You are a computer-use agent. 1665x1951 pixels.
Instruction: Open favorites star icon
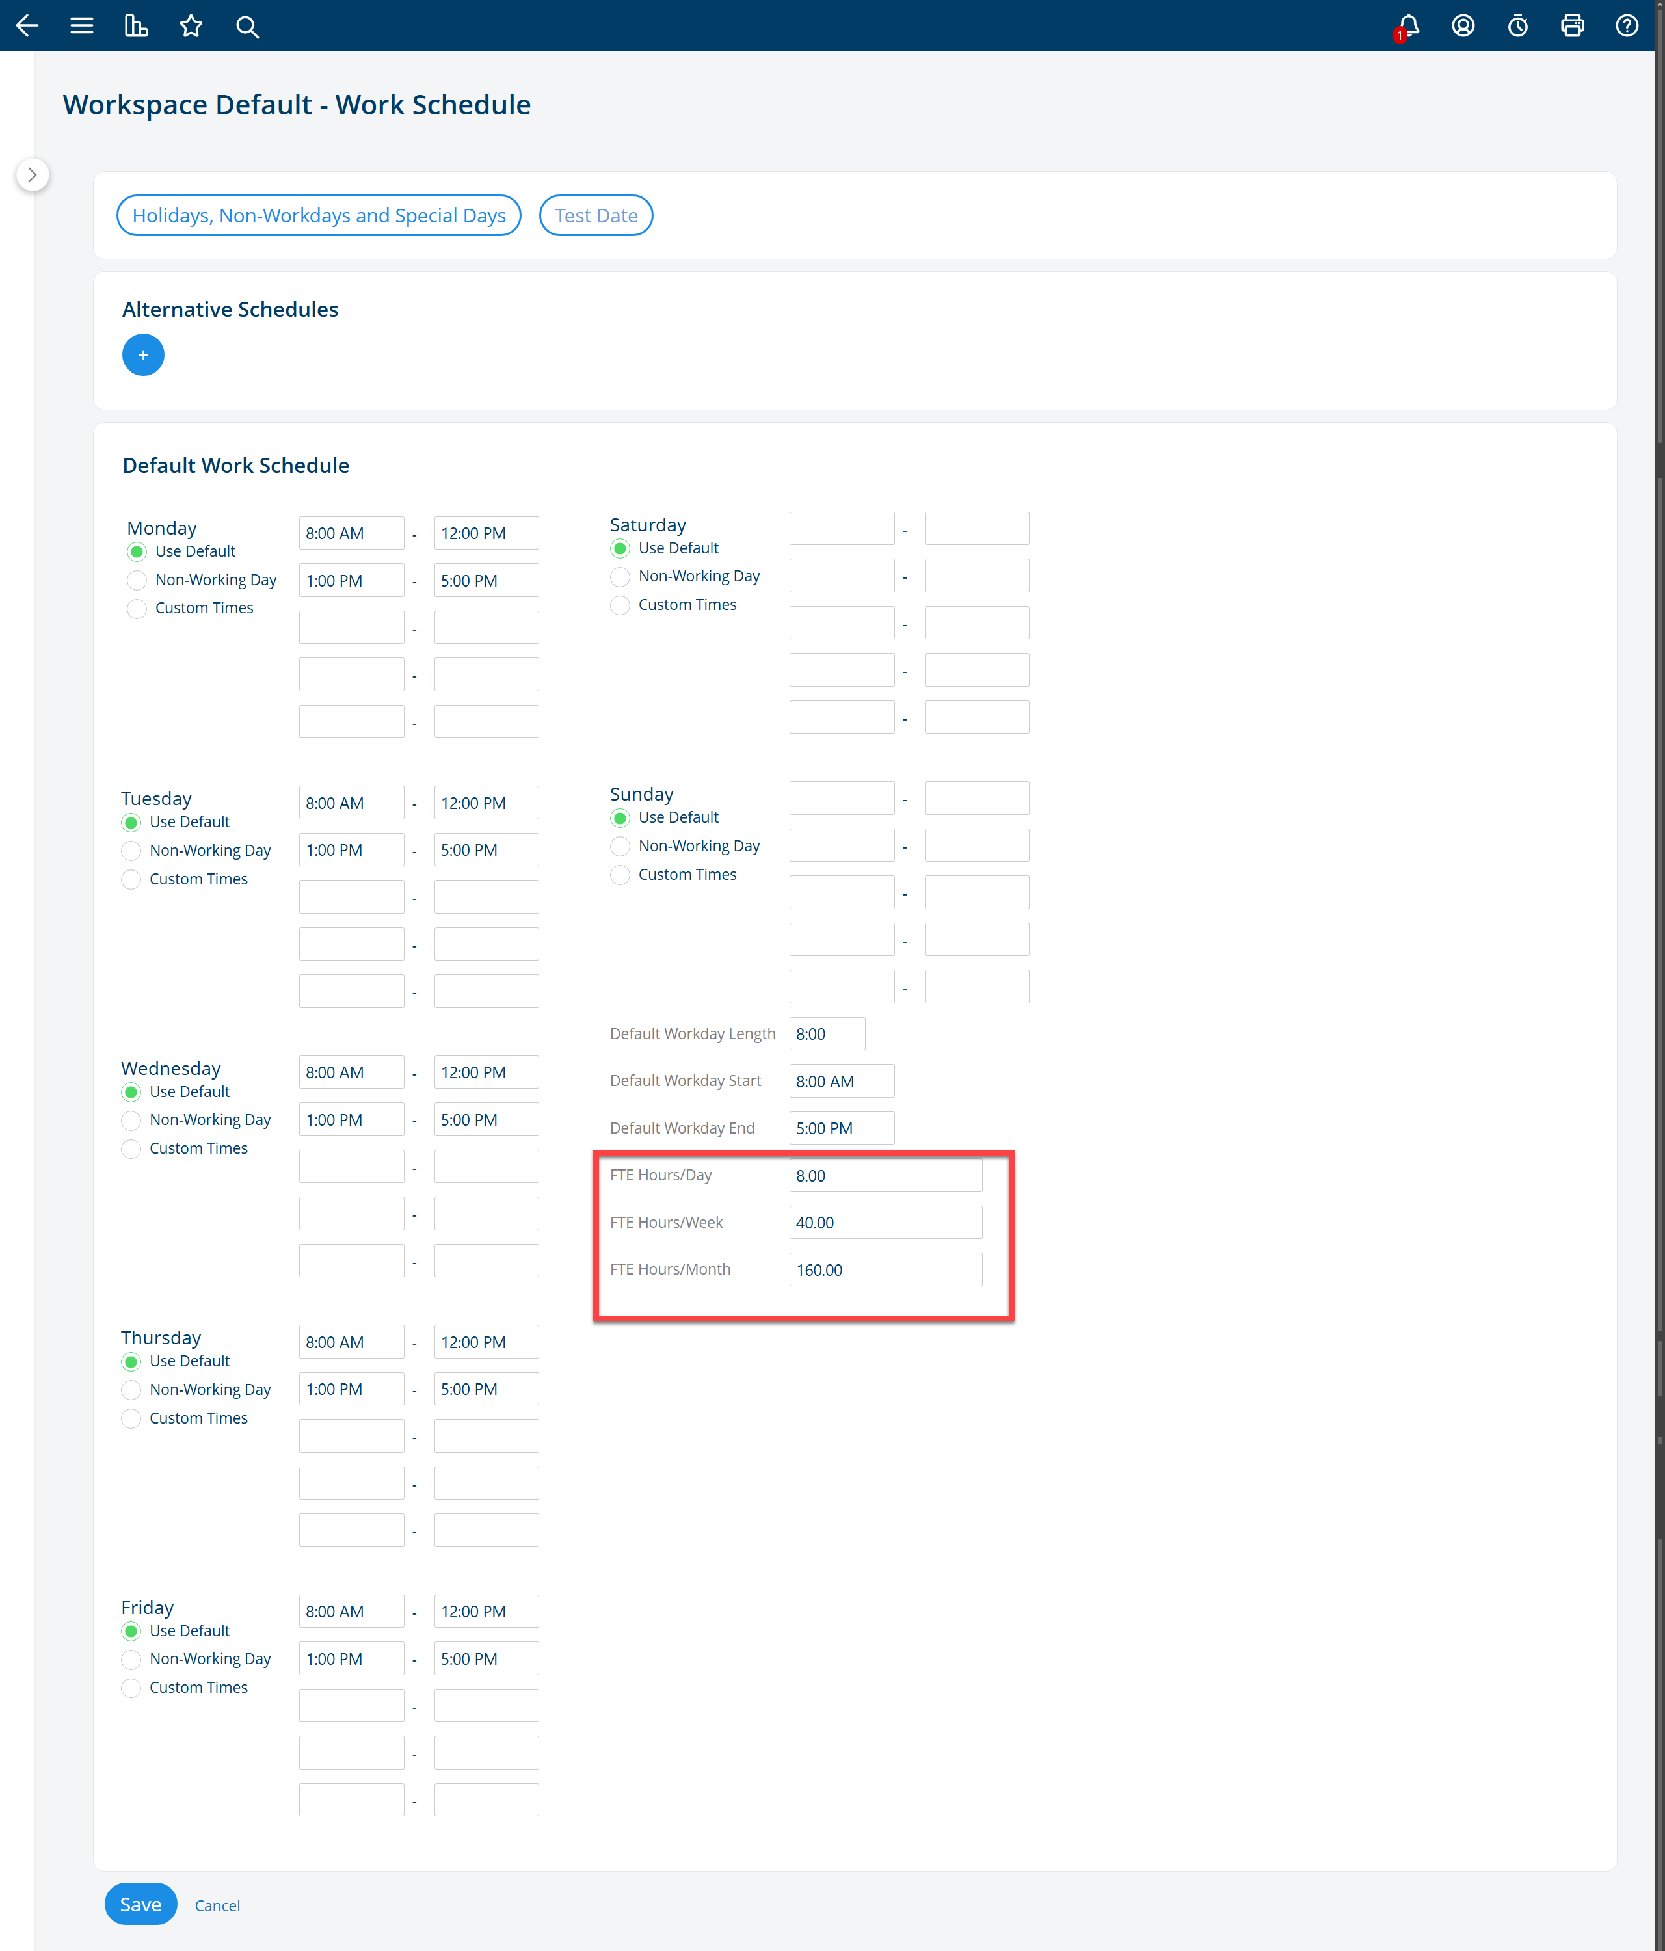pos(191,25)
